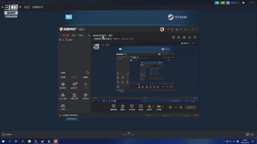Hide the fullscreen 1 source eye

pyautogui.click(x=60, y=40)
